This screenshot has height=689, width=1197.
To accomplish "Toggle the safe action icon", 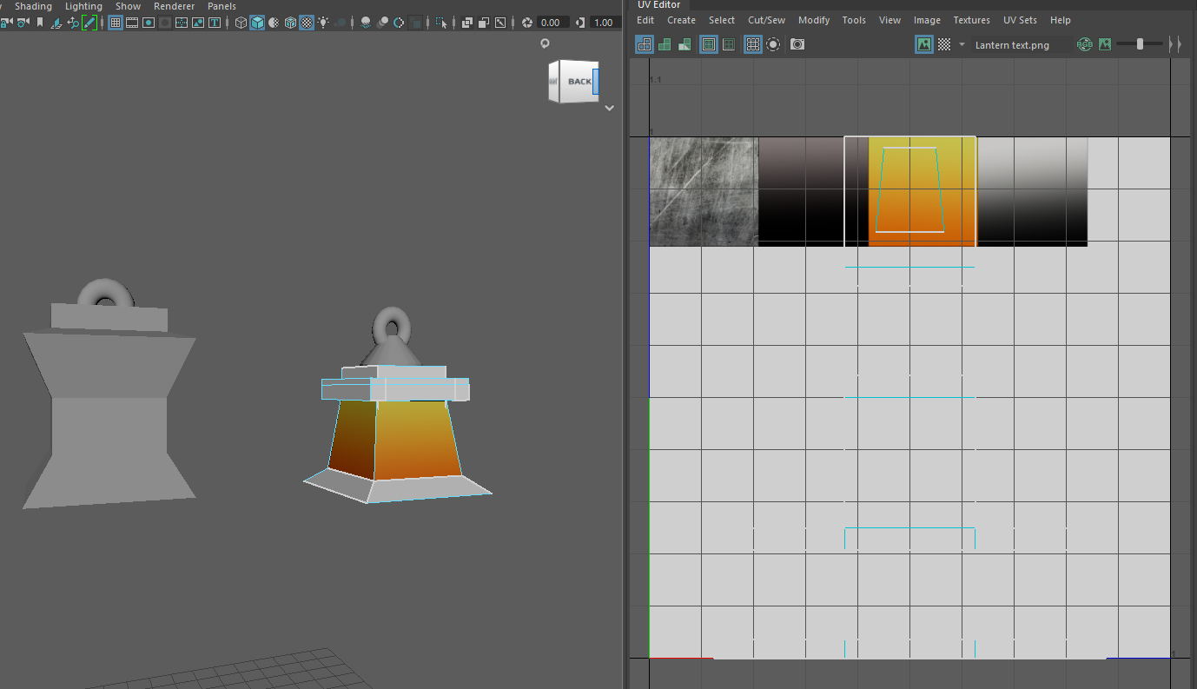I will 198,23.
